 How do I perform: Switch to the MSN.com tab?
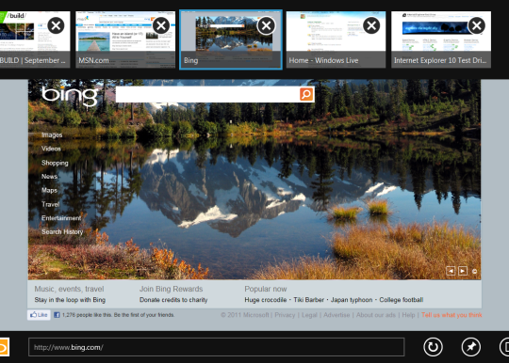click(x=125, y=39)
